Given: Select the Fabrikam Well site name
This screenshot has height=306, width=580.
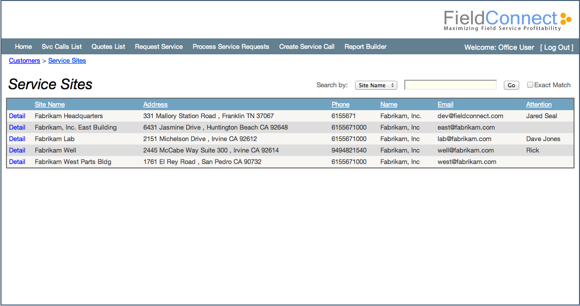Looking at the screenshot, I should tap(55, 151).
